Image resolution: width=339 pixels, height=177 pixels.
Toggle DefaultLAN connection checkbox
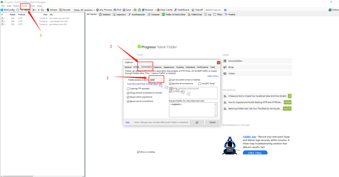[171, 91]
